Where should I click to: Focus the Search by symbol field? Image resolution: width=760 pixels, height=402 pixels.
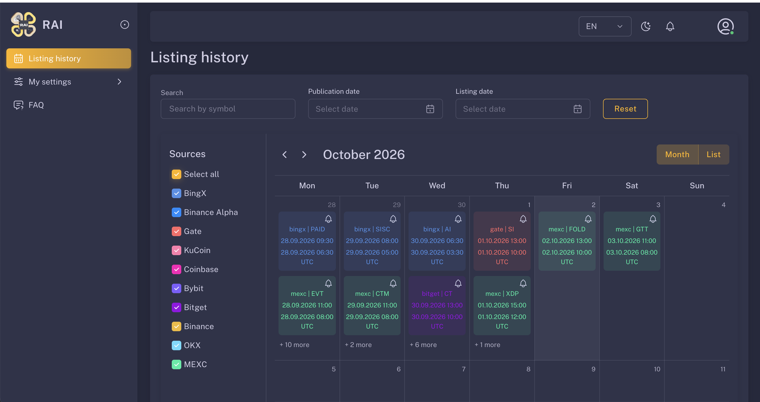pyautogui.click(x=228, y=109)
